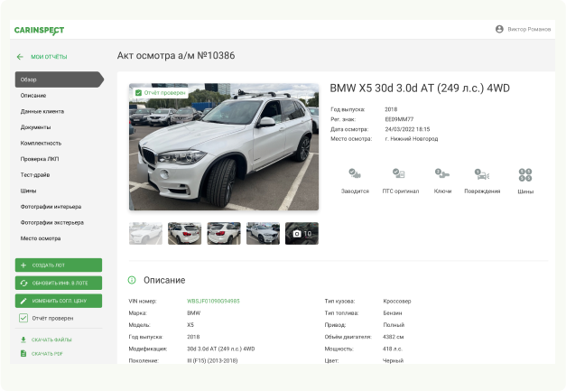Image resolution: width=566 pixels, height=391 pixels.
Task: Click the Изменить согл. цену button
Action: pyautogui.click(x=59, y=301)
